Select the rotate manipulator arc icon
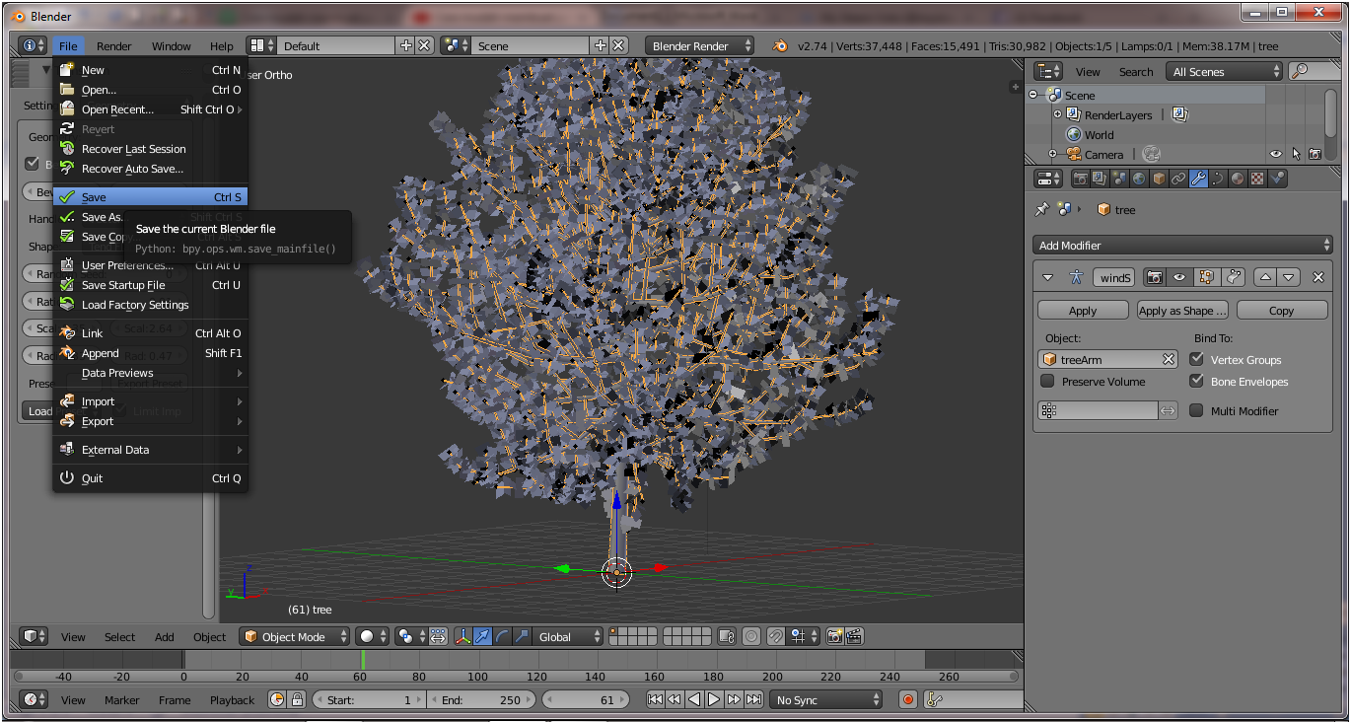1351x722 pixels. click(x=502, y=637)
